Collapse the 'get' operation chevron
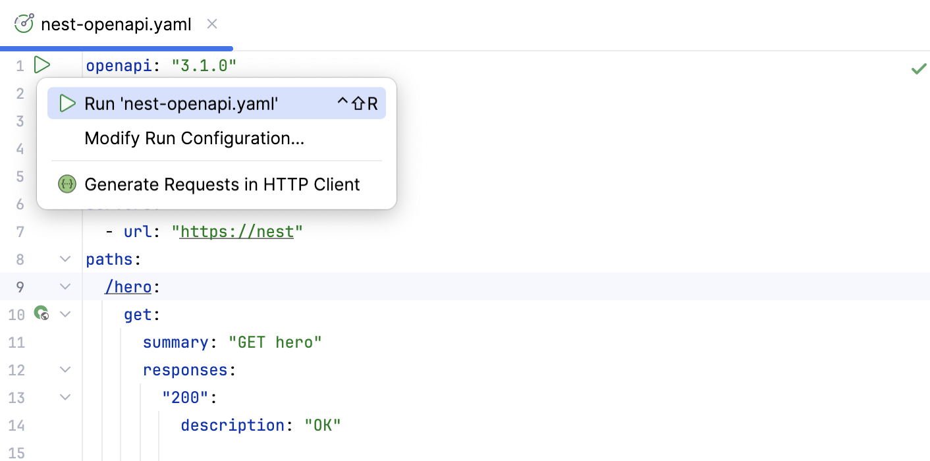Viewport: 930px width, 461px height. click(x=65, y=314)
